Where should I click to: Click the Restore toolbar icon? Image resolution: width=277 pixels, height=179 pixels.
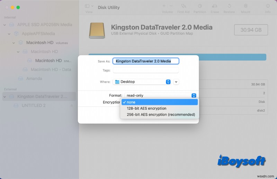(x=229, y=6)
